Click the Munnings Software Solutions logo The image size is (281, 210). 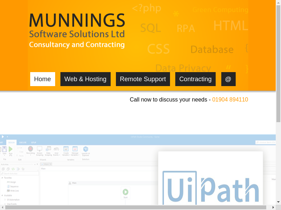[x=77, y=31]
